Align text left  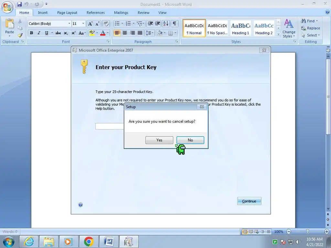(117, 33)
